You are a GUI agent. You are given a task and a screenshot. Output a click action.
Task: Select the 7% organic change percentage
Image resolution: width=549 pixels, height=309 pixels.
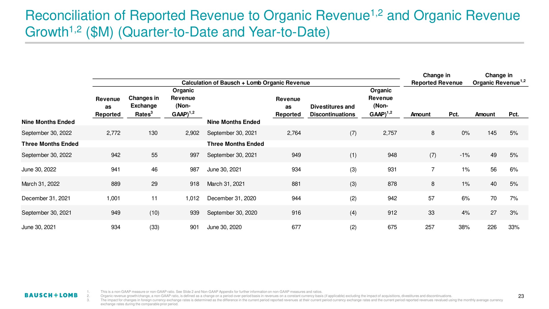pos(514,198)
